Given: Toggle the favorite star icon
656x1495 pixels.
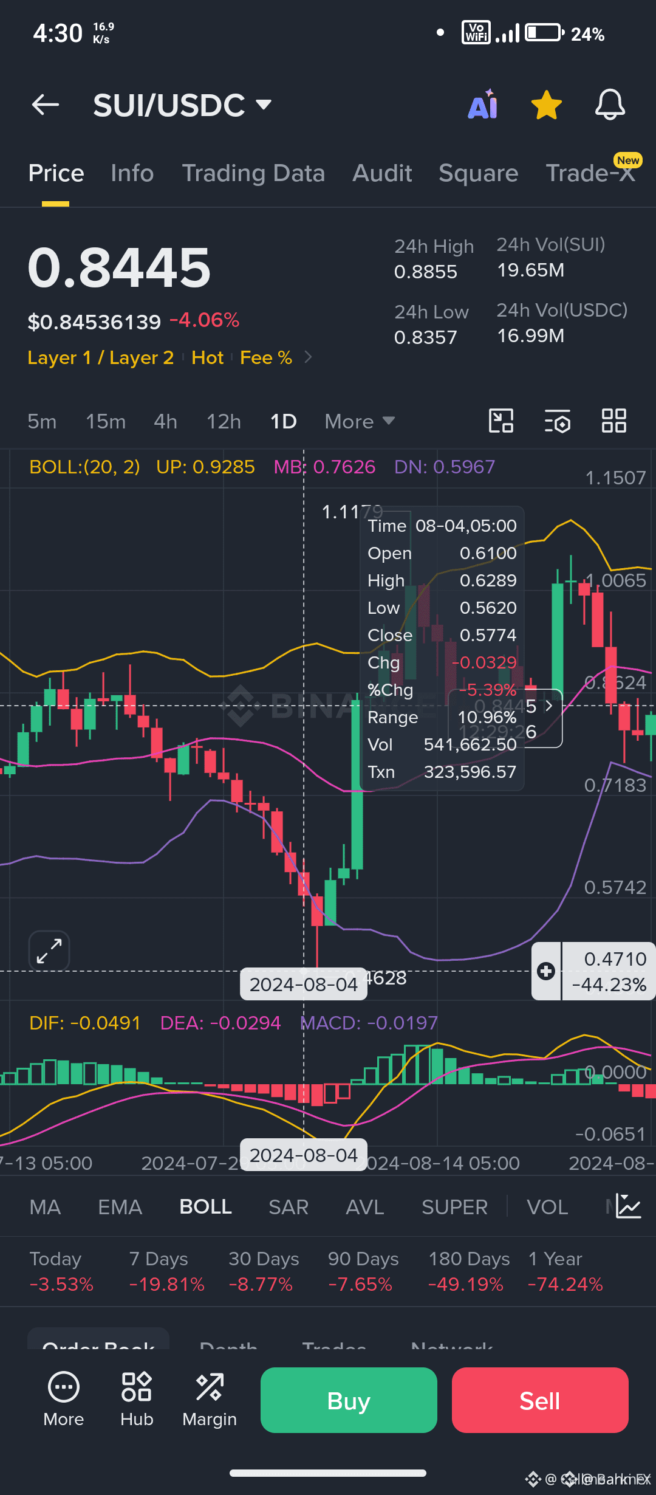Looking at the screenshot, I should coord(547,105).
